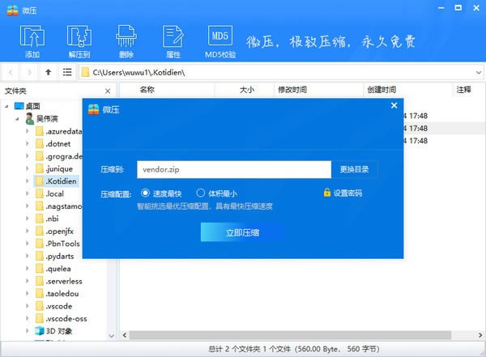486x357 pixels.
Task: Collapse the 桌面 tree node
Action: pyautogui.click(x=8, y=106)
